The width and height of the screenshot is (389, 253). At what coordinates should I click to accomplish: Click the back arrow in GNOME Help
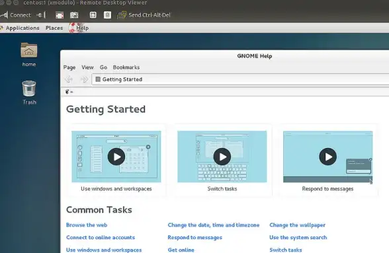(x=69, y=79)
